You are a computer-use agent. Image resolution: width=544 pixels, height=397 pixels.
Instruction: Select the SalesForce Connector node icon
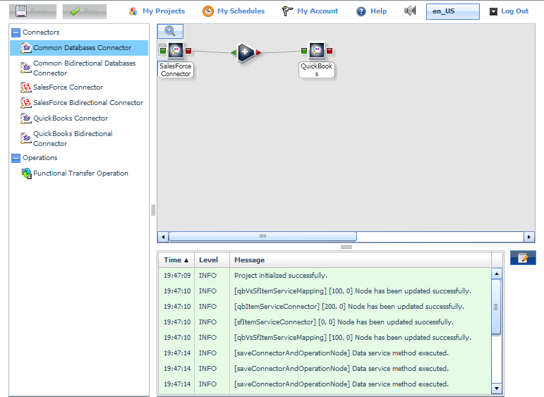click(x=176, y=51)
